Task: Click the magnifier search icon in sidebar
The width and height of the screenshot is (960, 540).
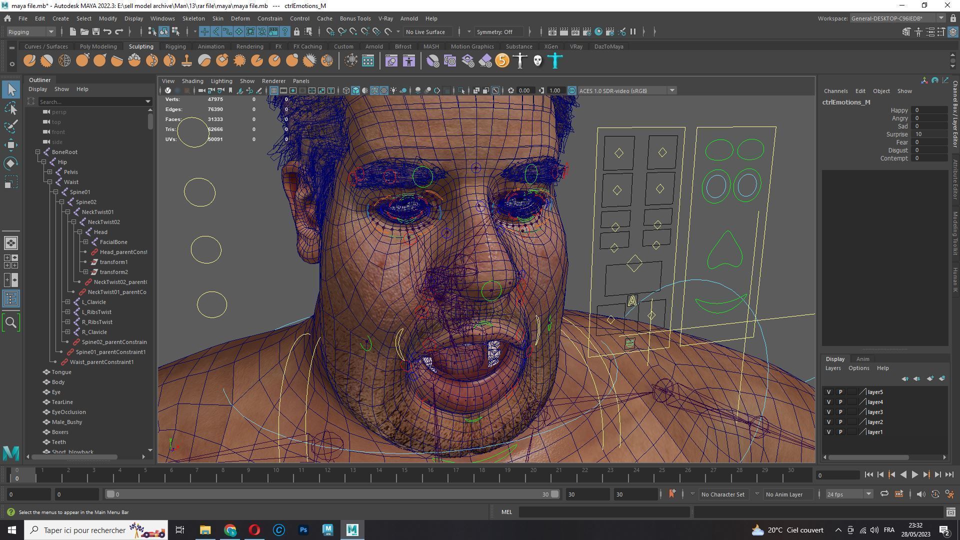Action: pos(11,322)
